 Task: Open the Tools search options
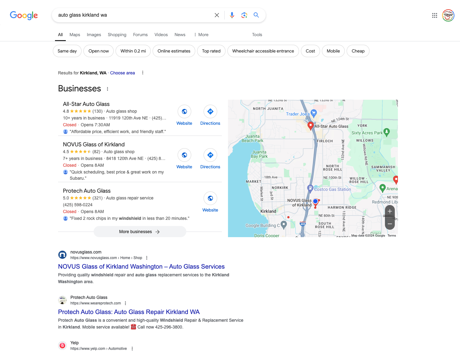tap(257, 35)
